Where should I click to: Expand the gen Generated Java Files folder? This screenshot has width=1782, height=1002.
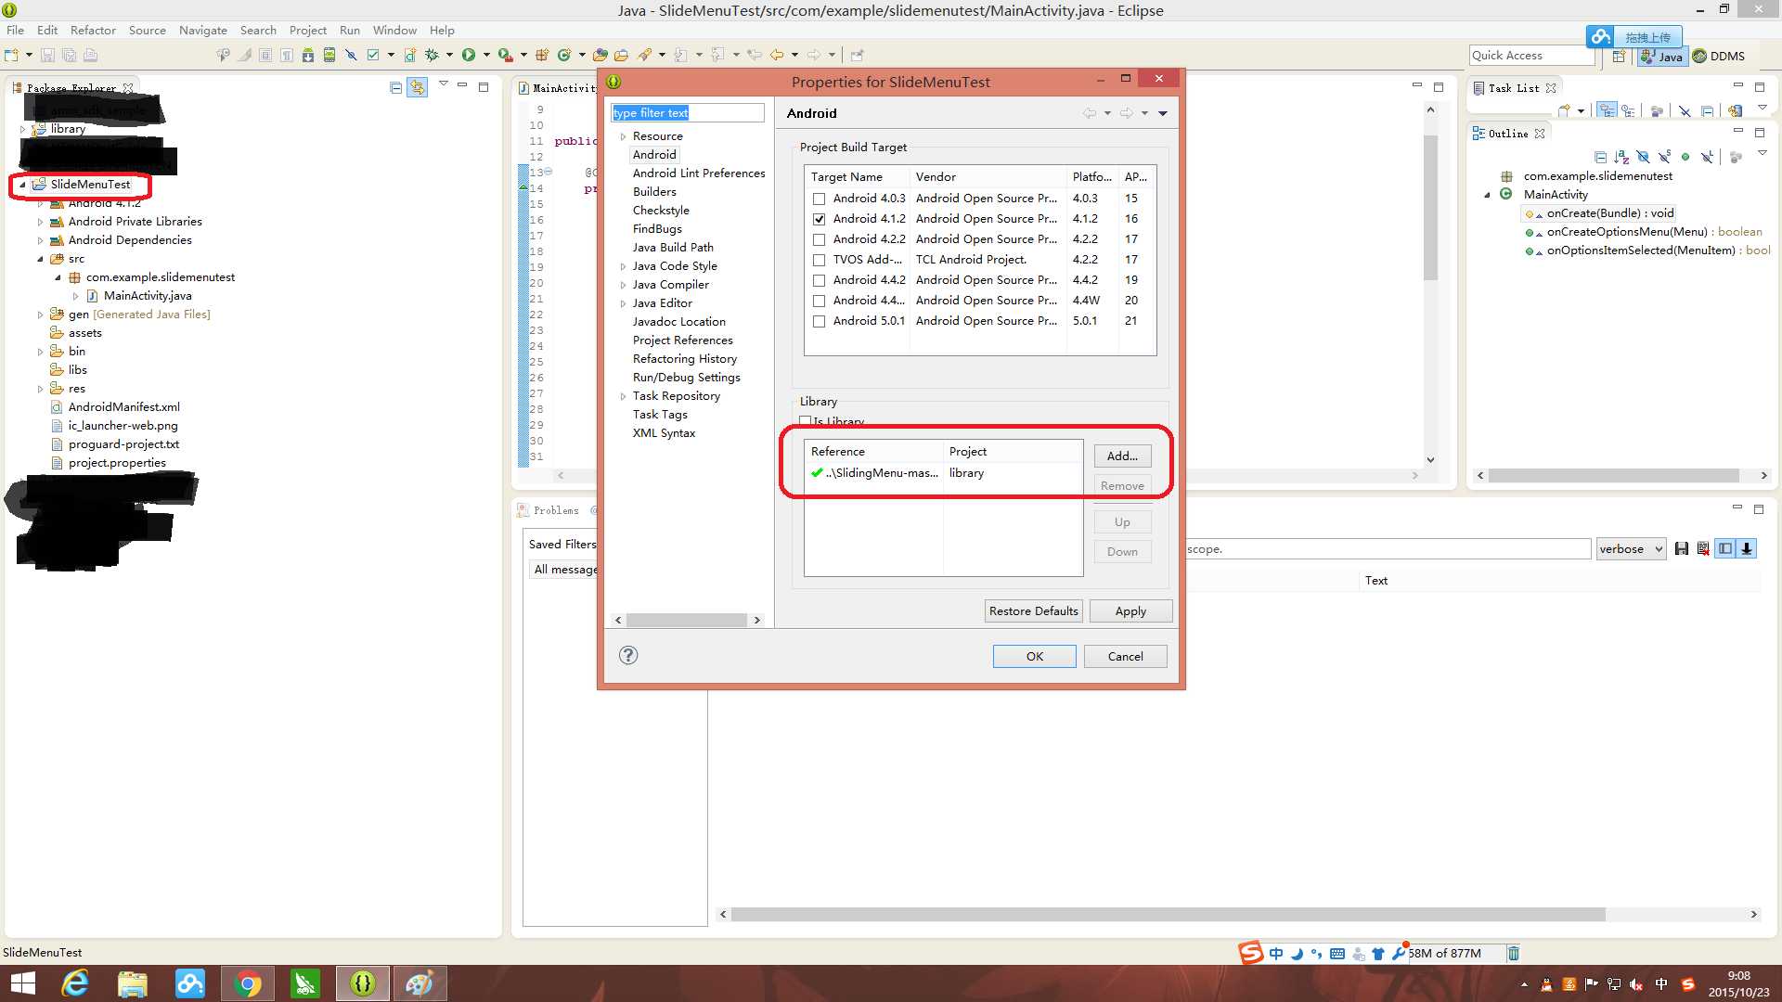[x=40, y=315]
